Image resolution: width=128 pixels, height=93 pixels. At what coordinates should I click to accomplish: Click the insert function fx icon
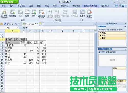27,28
